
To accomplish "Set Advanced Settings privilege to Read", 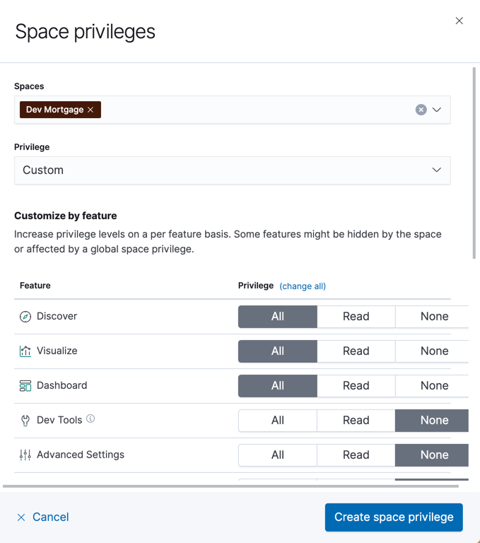I will (x=356, y=455).
